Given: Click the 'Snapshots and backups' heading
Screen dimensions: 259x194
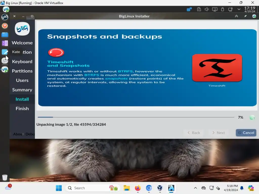Looking at the screenshot, I should coord(104,36).
